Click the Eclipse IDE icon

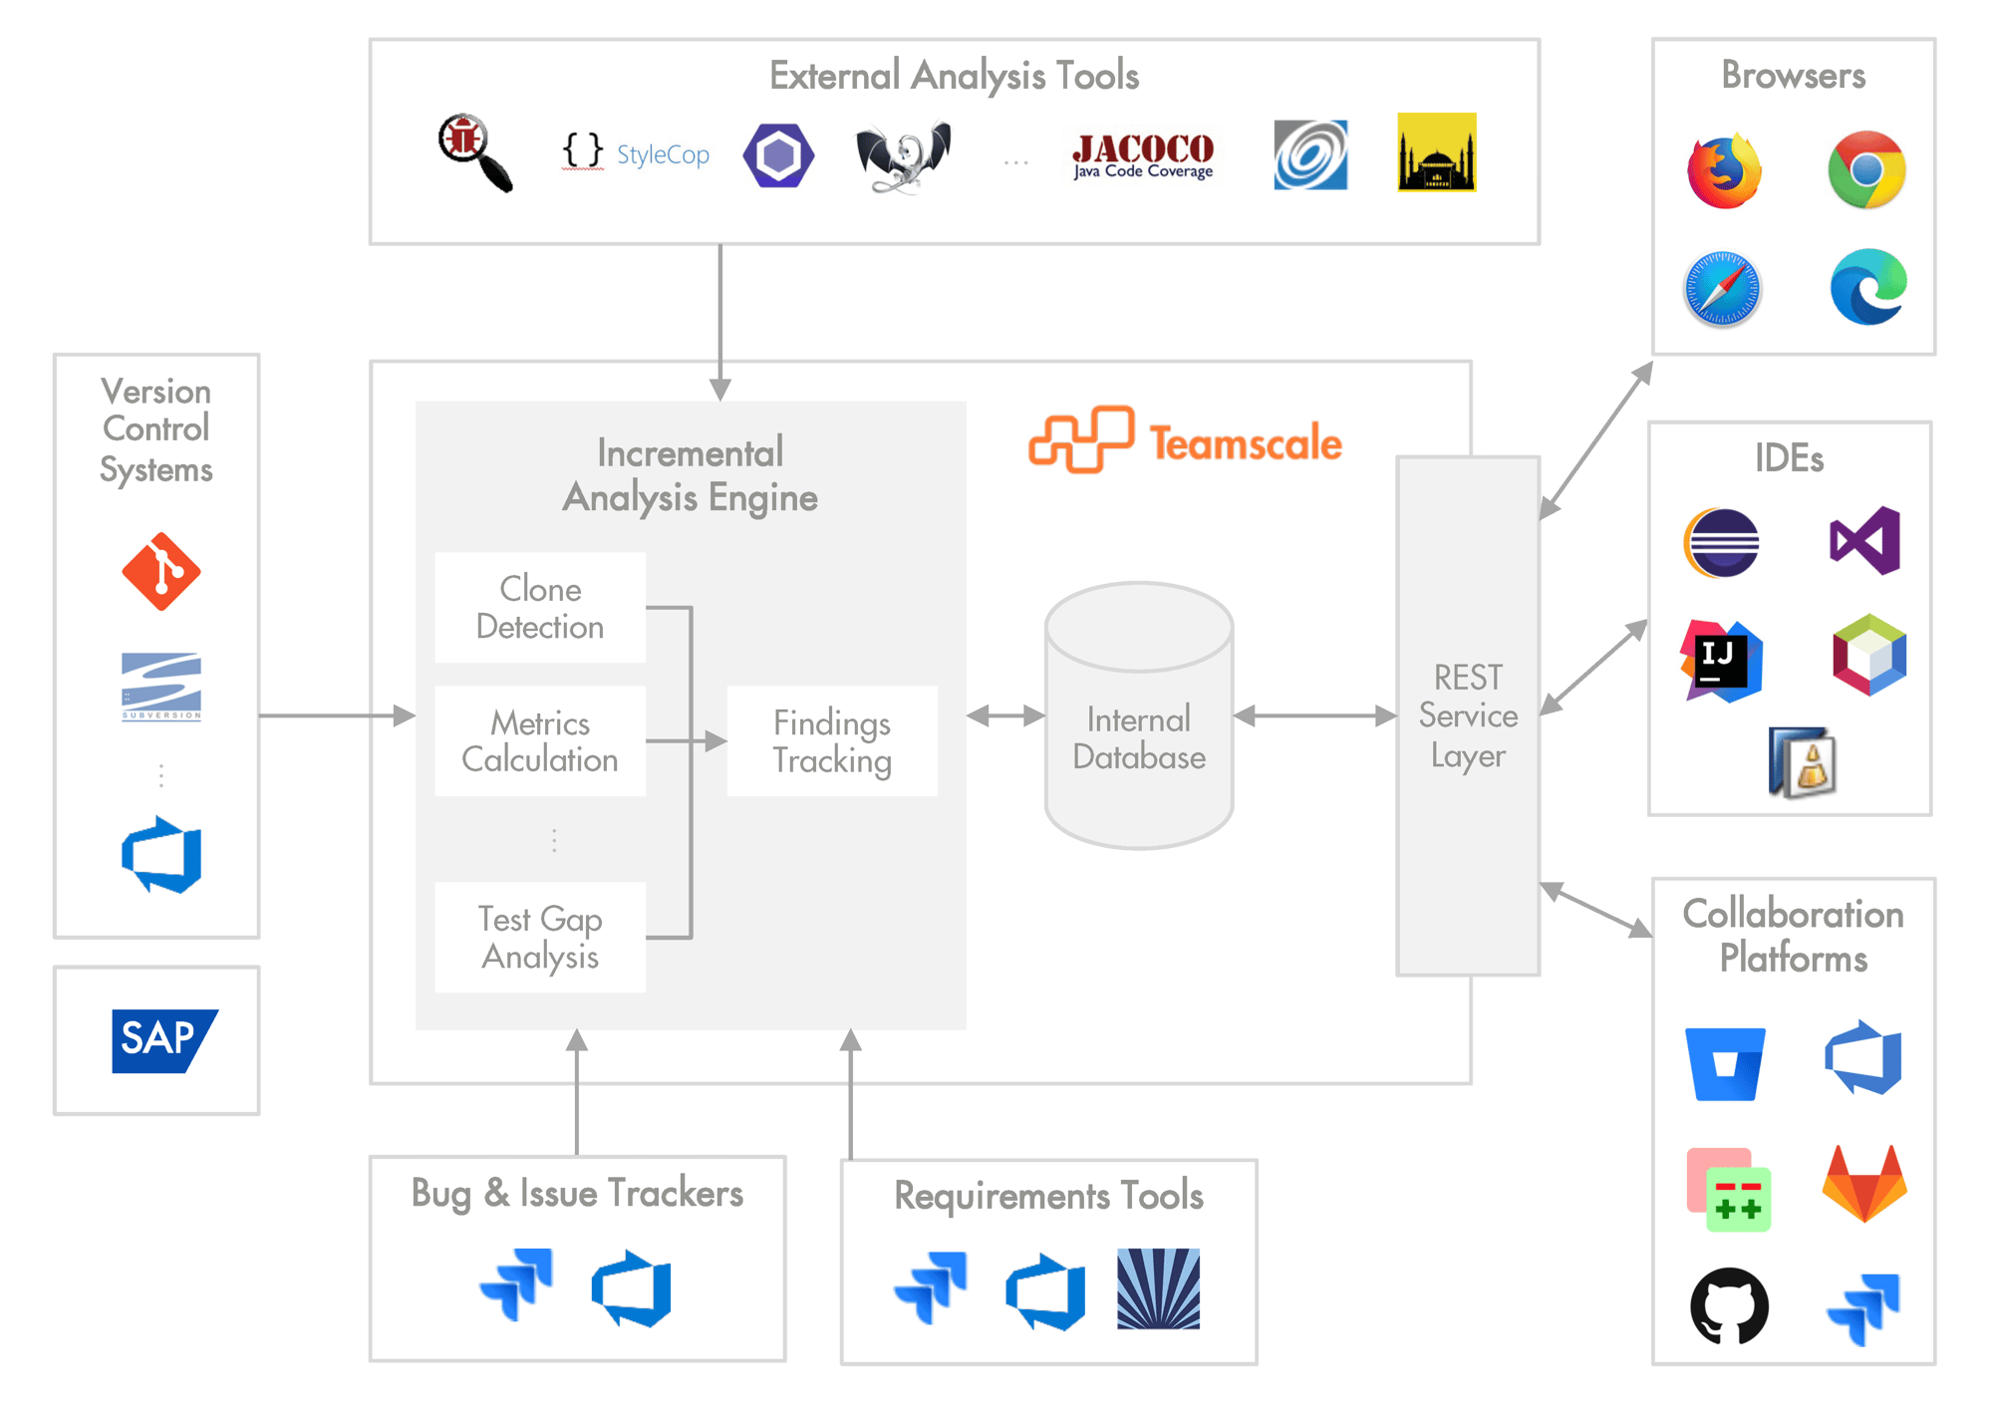[1721, 543]
